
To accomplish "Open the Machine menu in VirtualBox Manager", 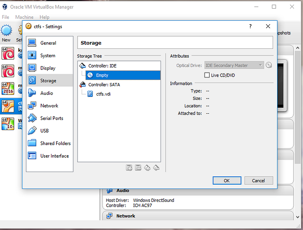I will [x=24, y=17].
